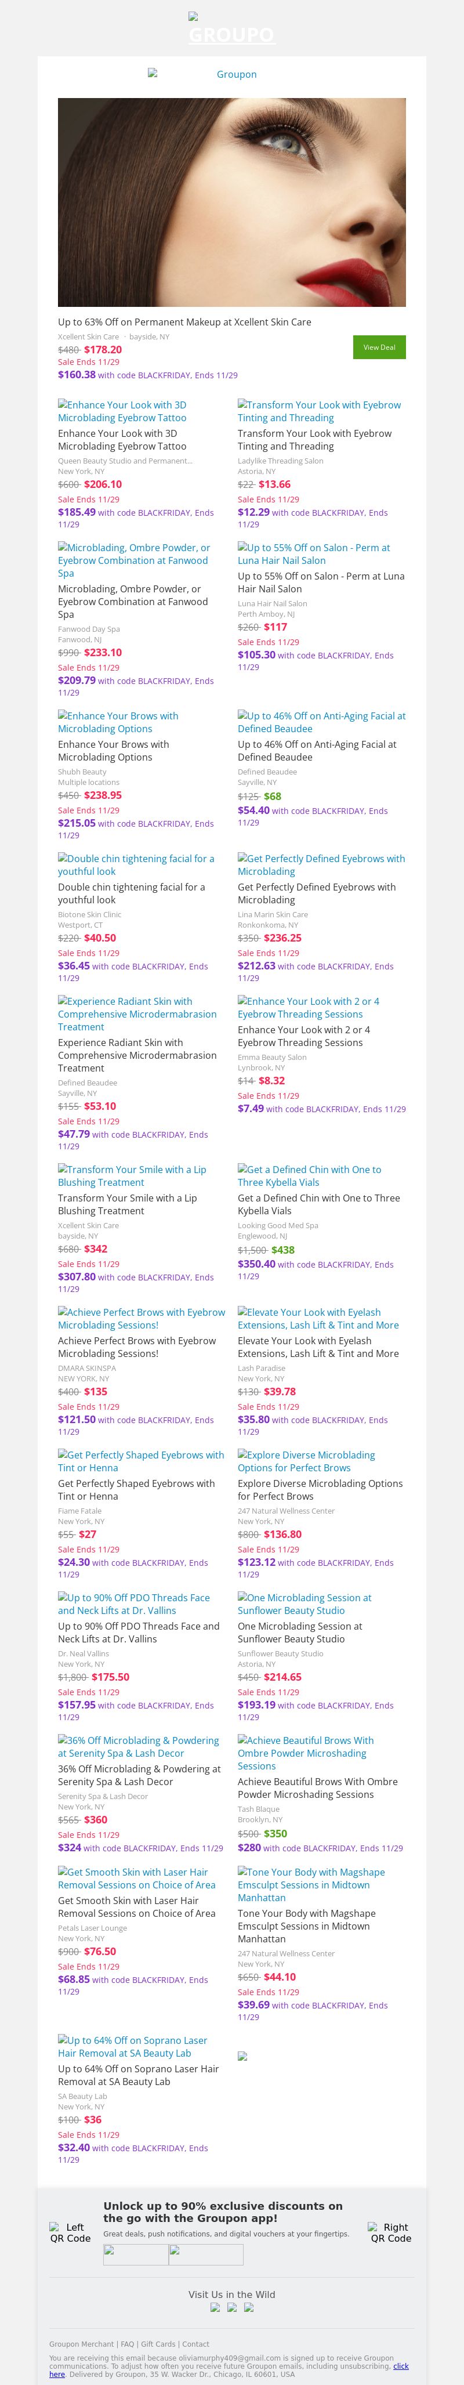
Task: Open the middle social icon under Visit Us
Action: point(231,2307)
